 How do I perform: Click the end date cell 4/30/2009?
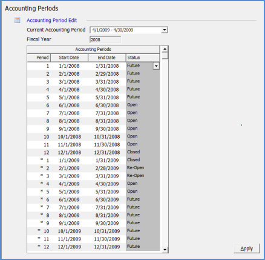[107, 184]
